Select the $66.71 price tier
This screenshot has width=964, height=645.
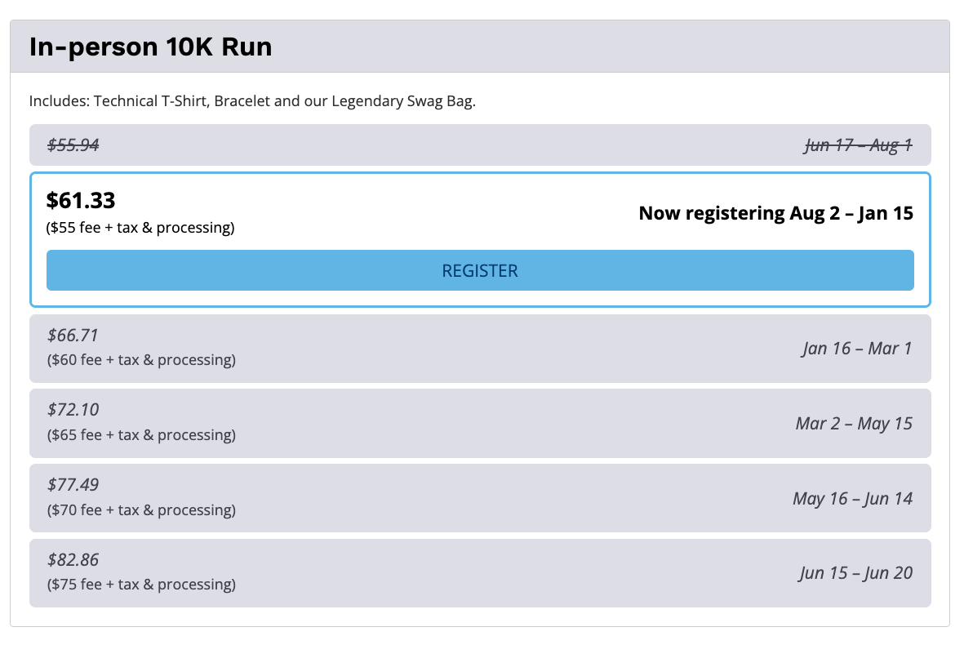pyautogui.click(x=73, y=335)
